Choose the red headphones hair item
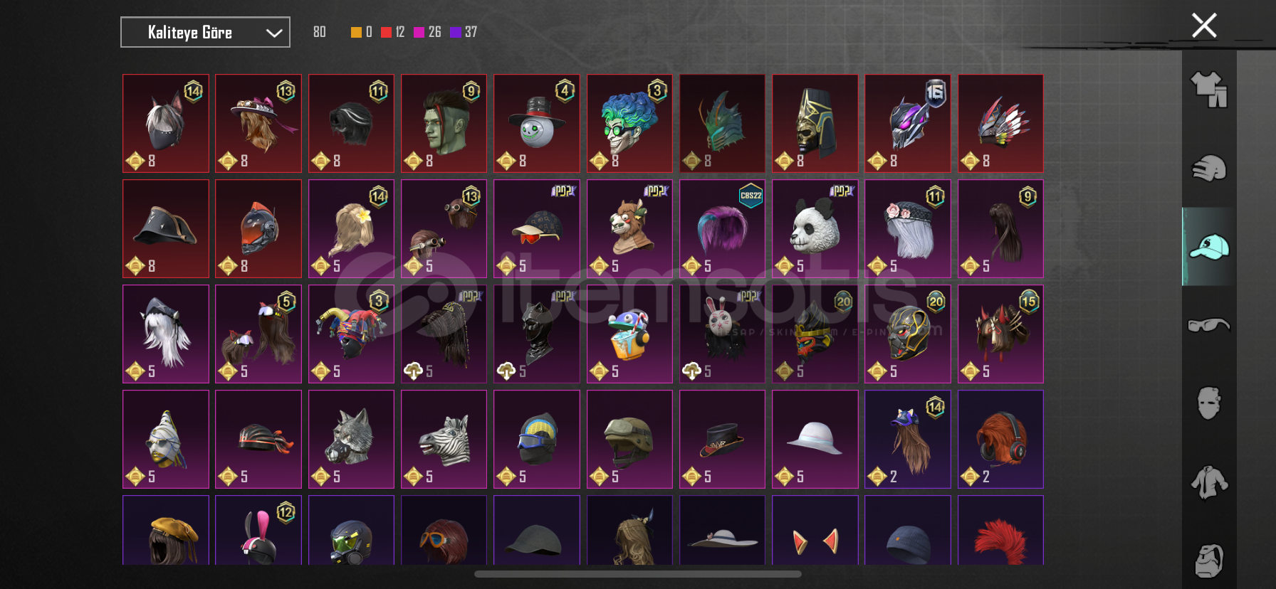The image size is (1276, 589). tap(1000, 439)
